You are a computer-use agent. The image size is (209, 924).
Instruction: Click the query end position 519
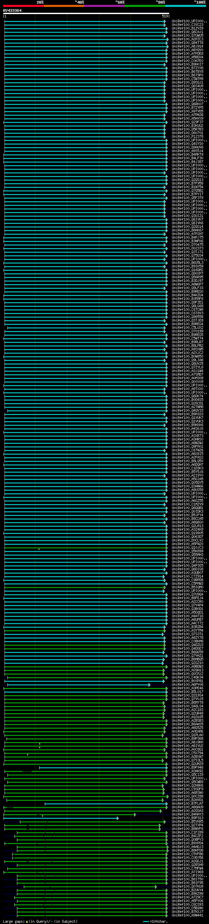[165, 16]
